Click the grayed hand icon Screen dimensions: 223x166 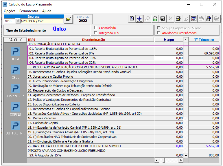(186, 19)
